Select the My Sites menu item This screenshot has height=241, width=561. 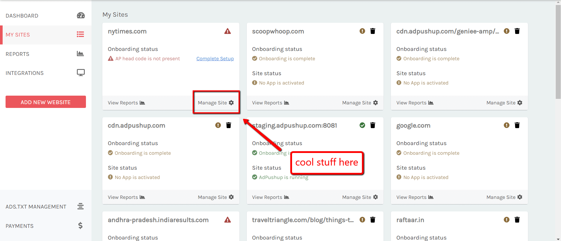point(46,35)
